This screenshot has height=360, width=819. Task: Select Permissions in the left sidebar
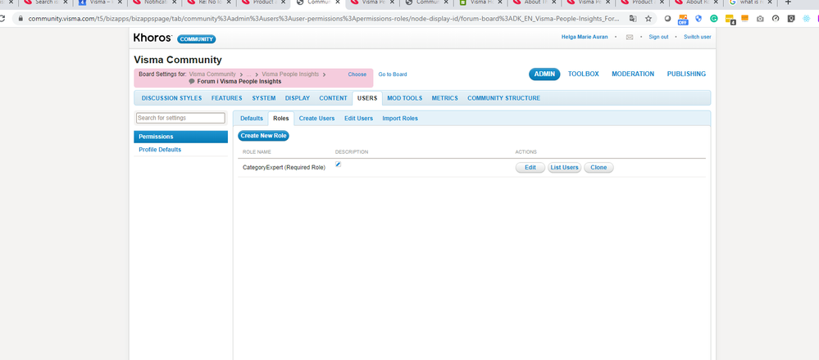[x=180, y=137]
